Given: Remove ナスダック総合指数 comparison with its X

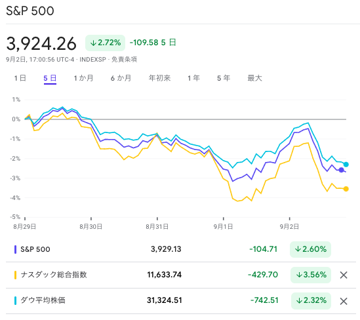Looking at the screenshot, I should pos(344,275).
